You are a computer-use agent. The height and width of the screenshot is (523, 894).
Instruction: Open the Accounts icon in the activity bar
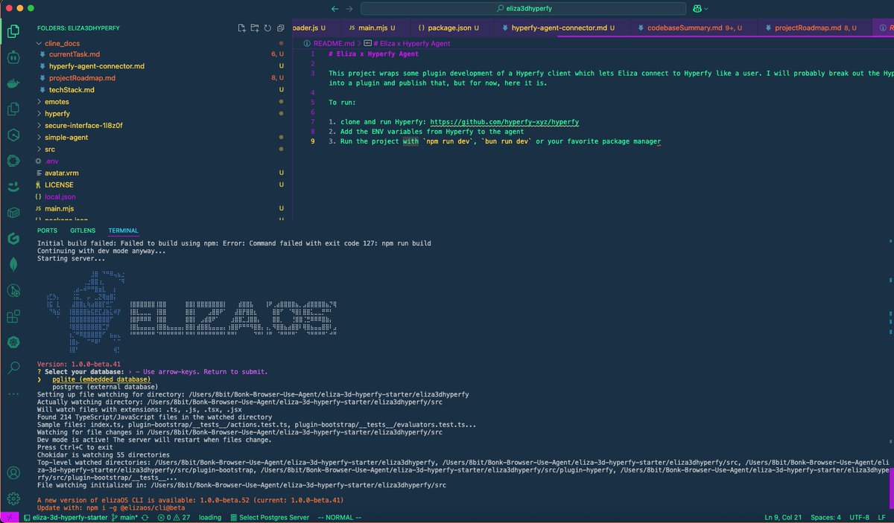pos(13,472)
